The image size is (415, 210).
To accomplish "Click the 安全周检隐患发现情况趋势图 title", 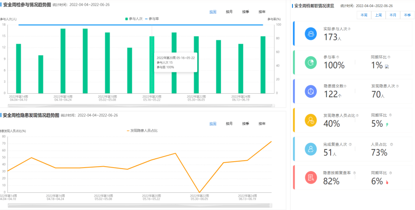I will pyautogui.click(x=31, y=115).
